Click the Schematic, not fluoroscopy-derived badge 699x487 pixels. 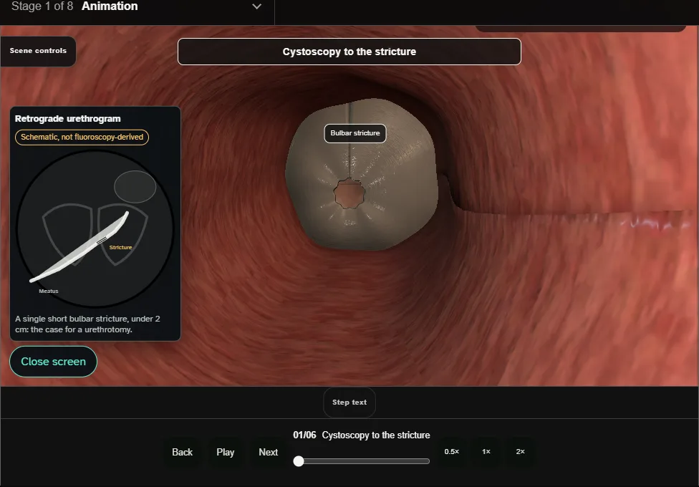coord(82,137)
